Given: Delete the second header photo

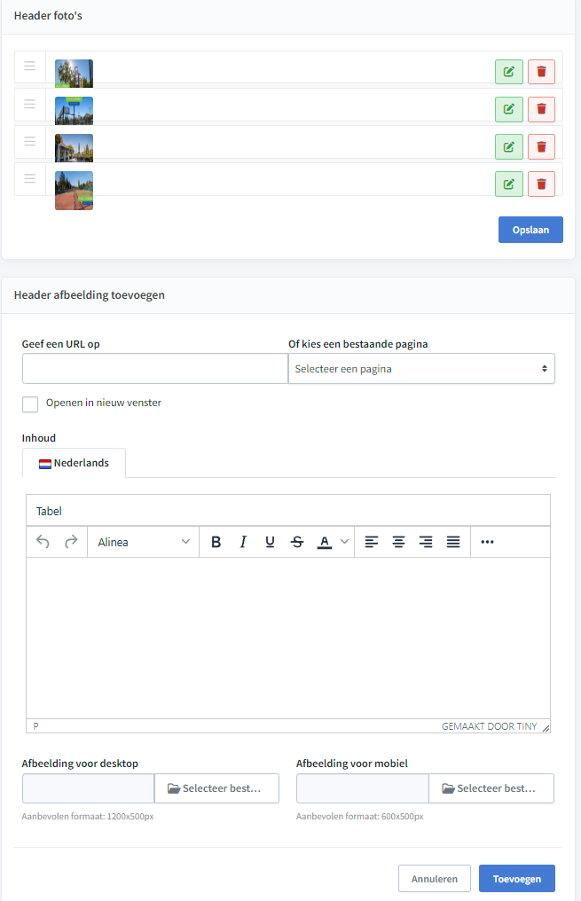Looking at the screenshot, I should [x=541, y=109].
